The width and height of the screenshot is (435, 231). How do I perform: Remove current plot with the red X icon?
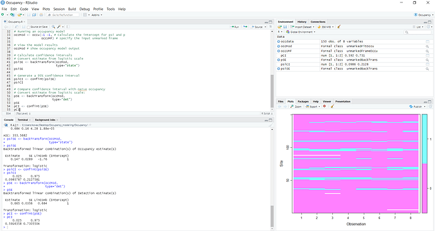click(324, 106)
